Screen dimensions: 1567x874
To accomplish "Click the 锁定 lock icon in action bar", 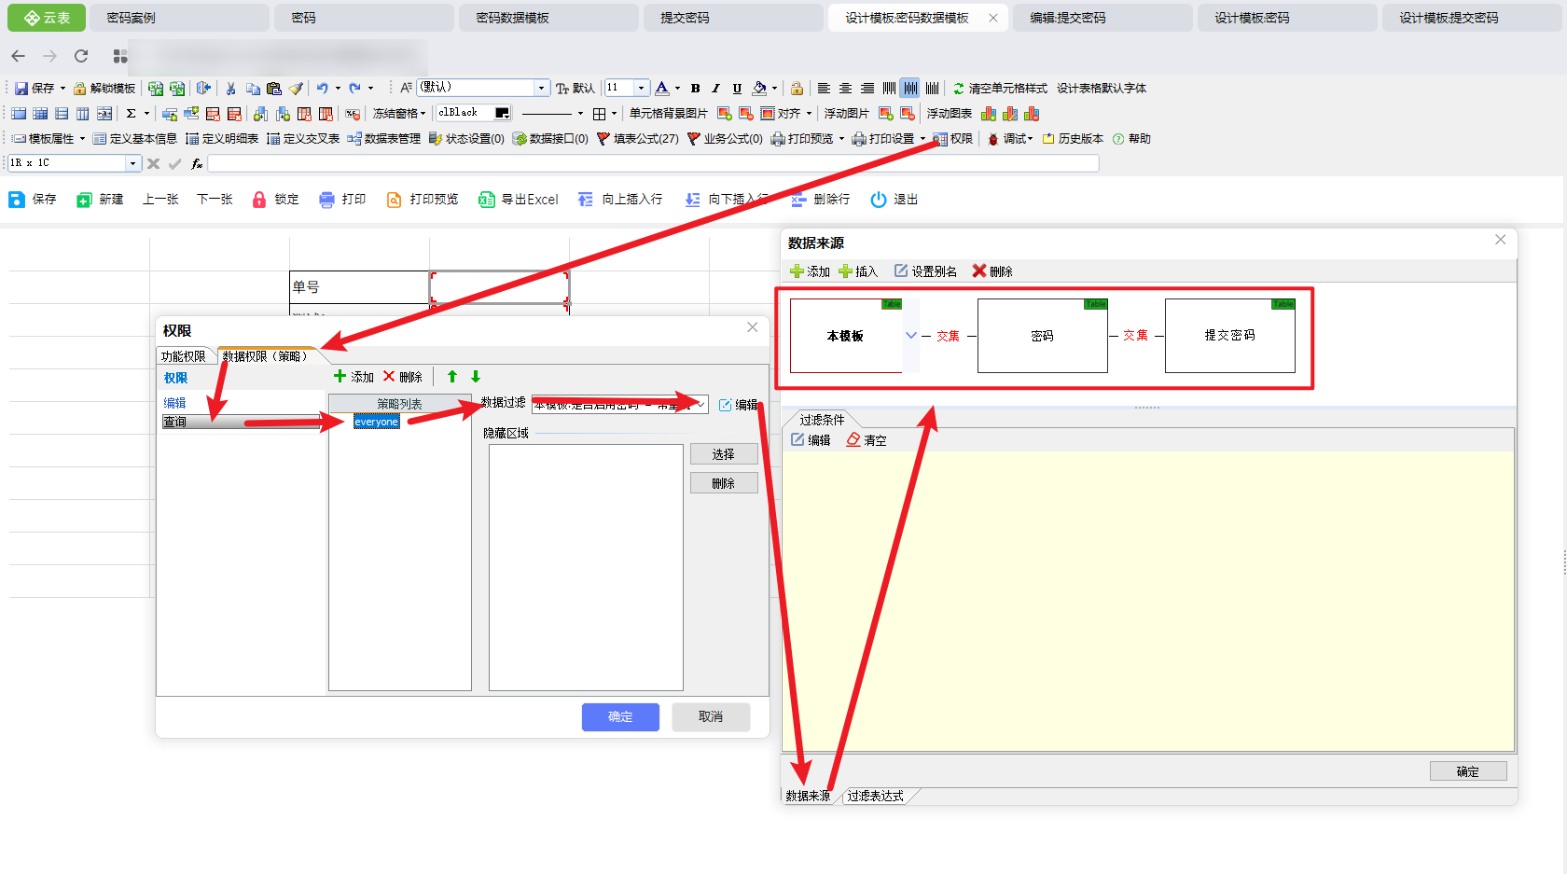I will tap(275, 200).
